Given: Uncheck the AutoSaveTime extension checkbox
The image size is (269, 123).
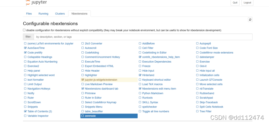Looking at the screenshot, I should (x=25, y=48).
